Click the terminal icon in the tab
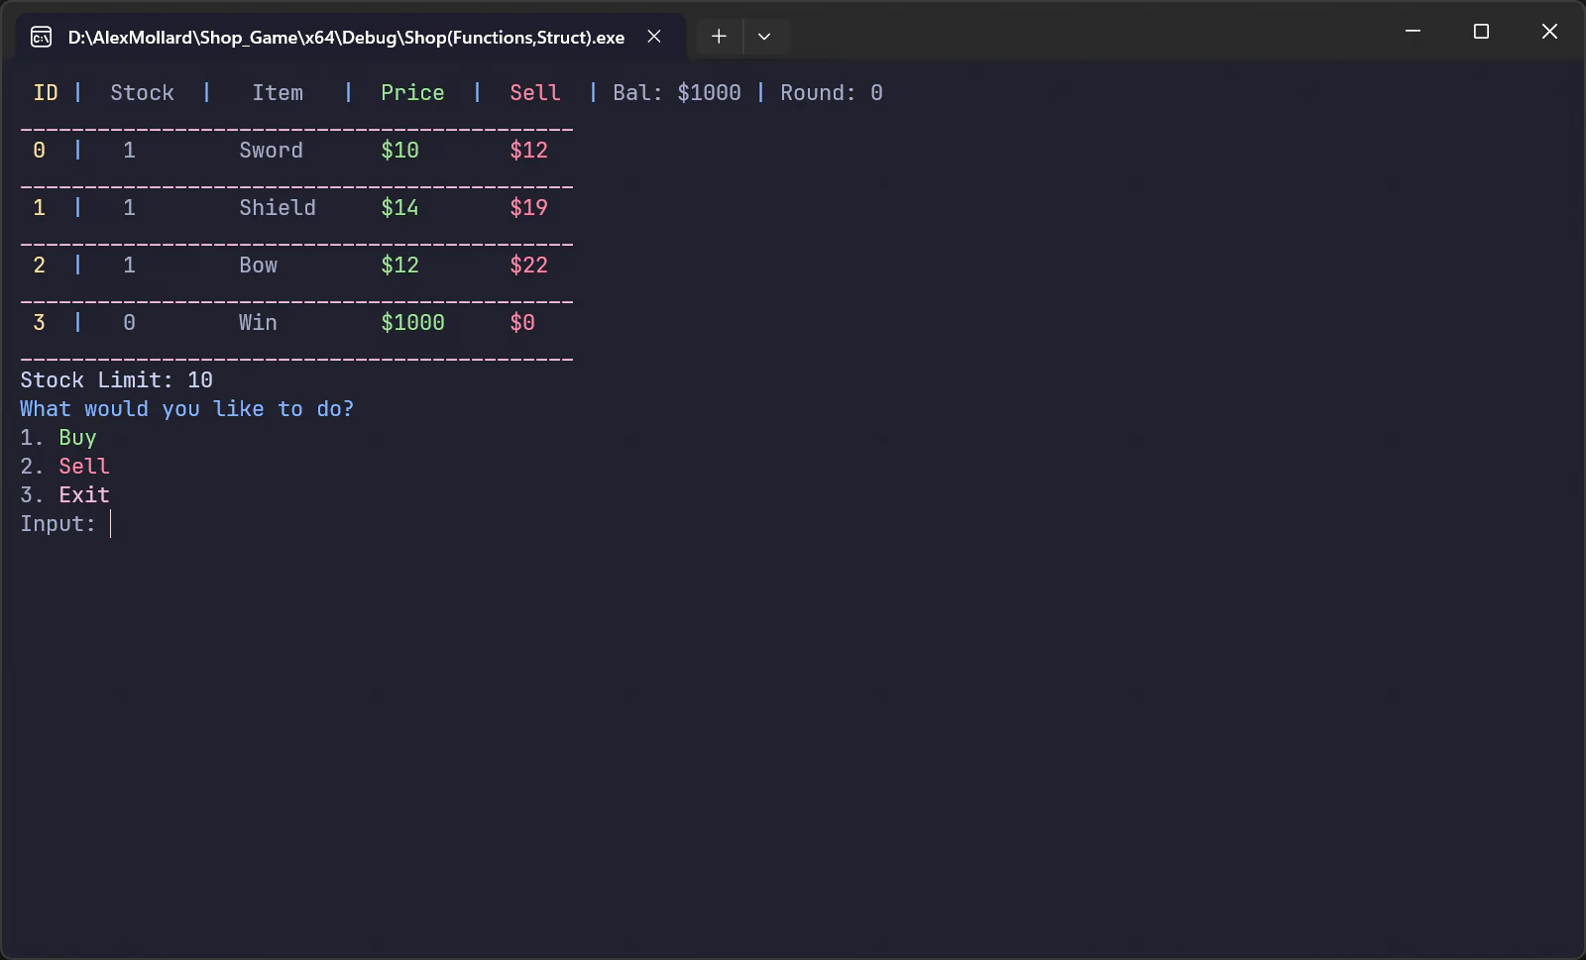 (41, 38)
